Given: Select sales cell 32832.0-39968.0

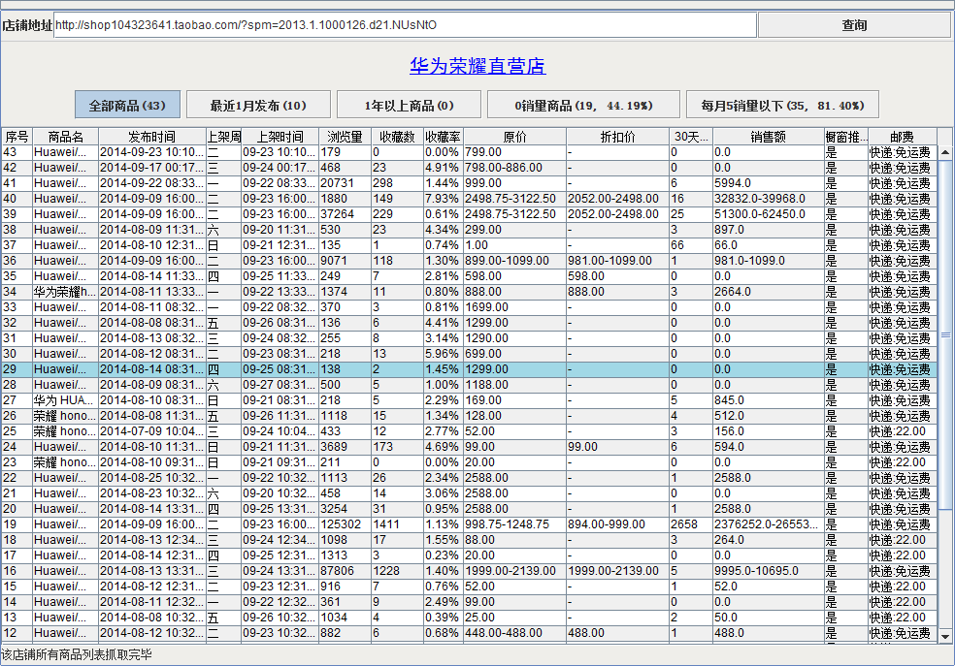Looking at the screenshot, I should click(768, 199).
